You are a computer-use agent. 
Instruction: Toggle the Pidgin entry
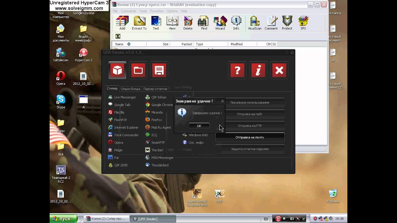tap(115, 150)
